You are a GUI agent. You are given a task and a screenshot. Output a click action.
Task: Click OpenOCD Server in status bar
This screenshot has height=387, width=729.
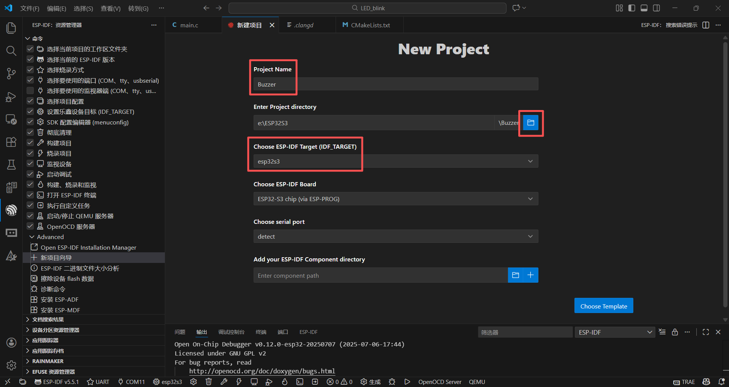pos(440,382)
